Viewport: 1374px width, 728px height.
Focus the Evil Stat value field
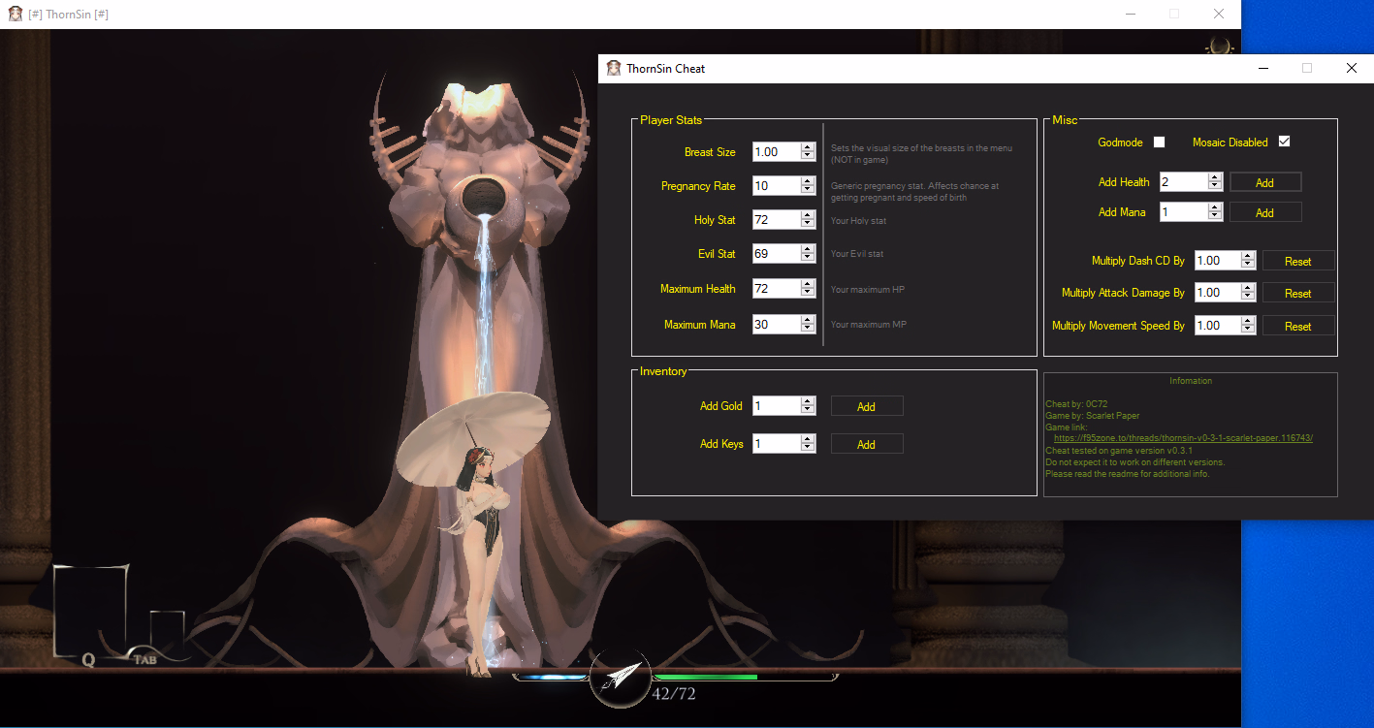[777, 254]
